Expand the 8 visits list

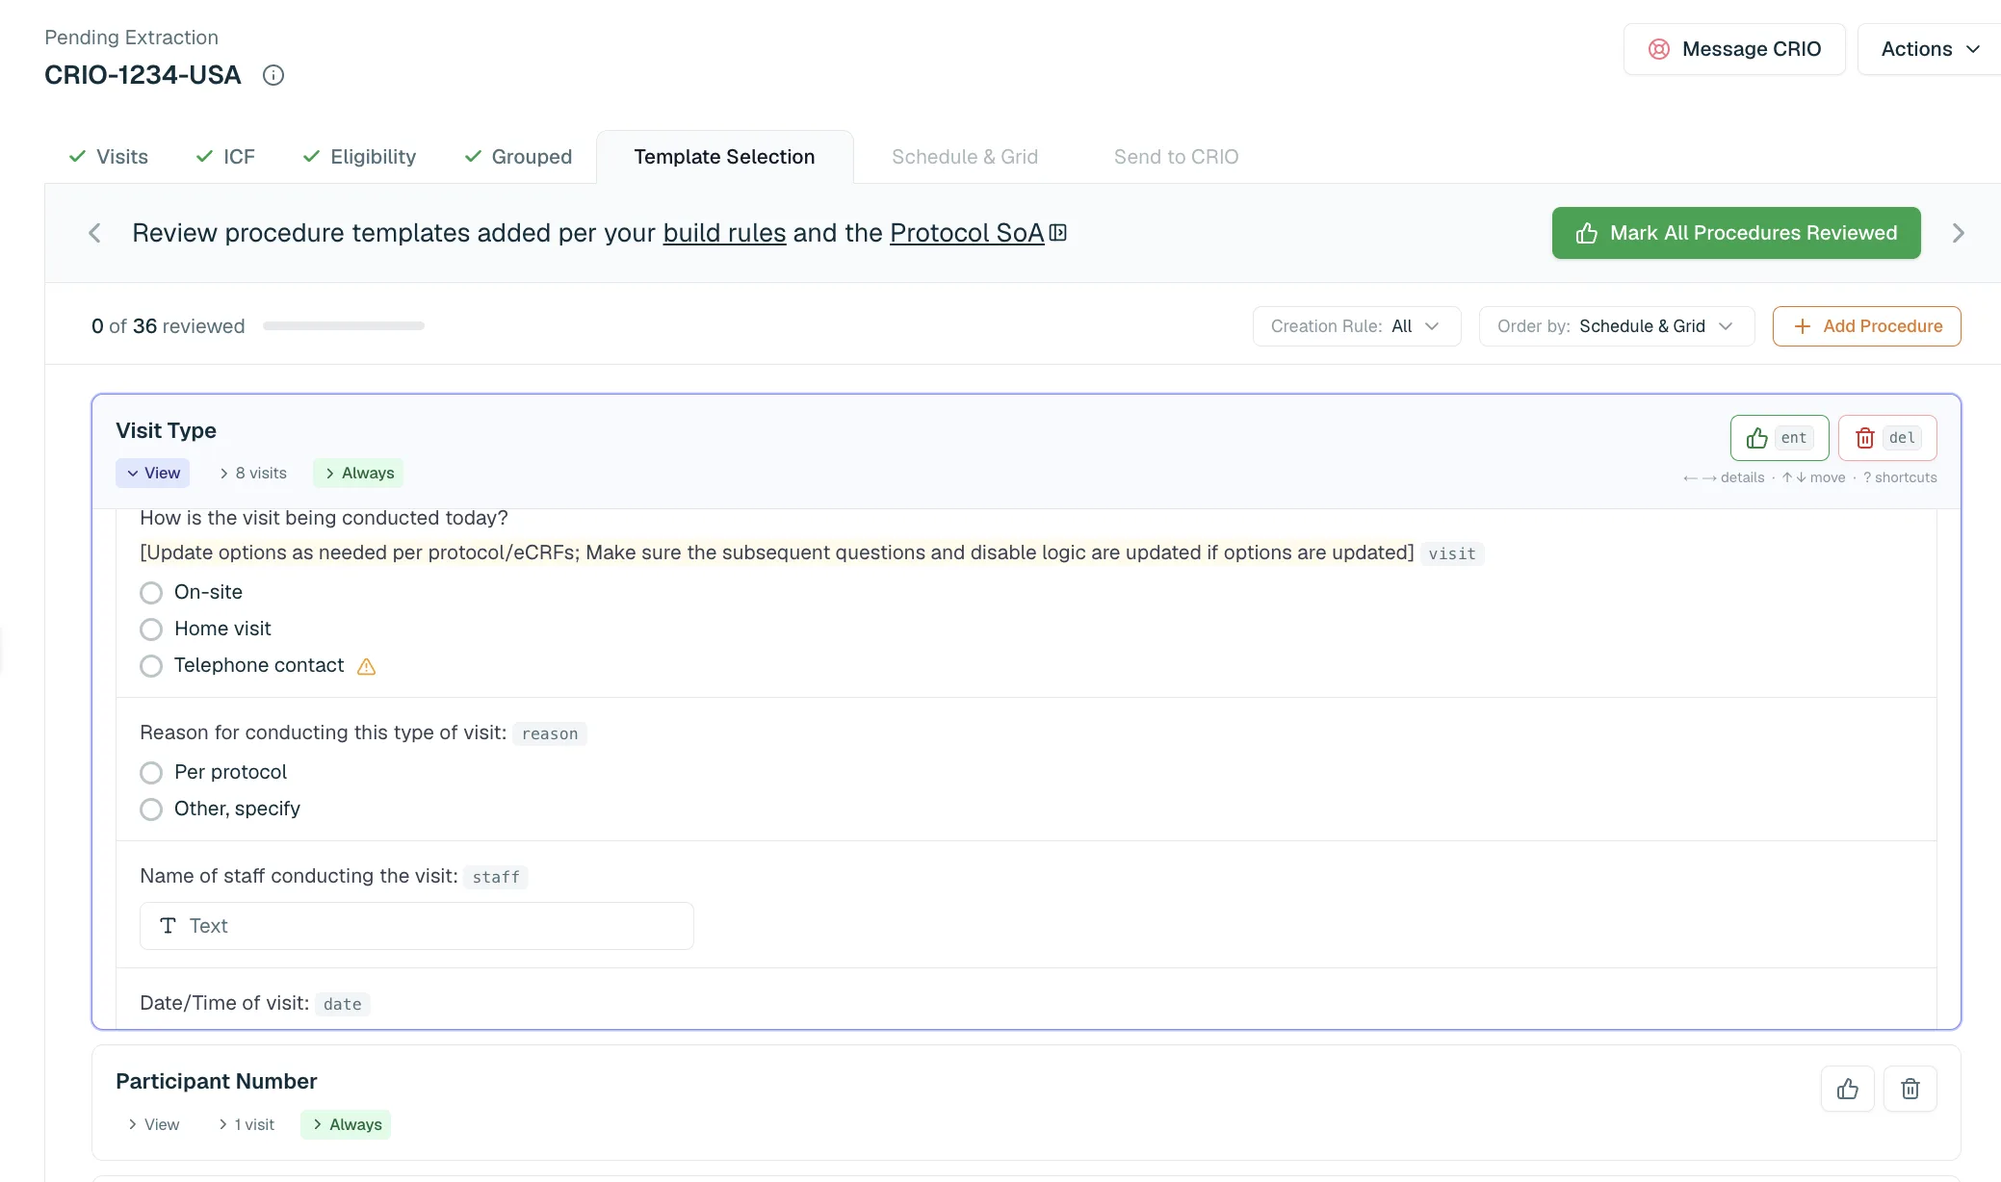[253, 473]
